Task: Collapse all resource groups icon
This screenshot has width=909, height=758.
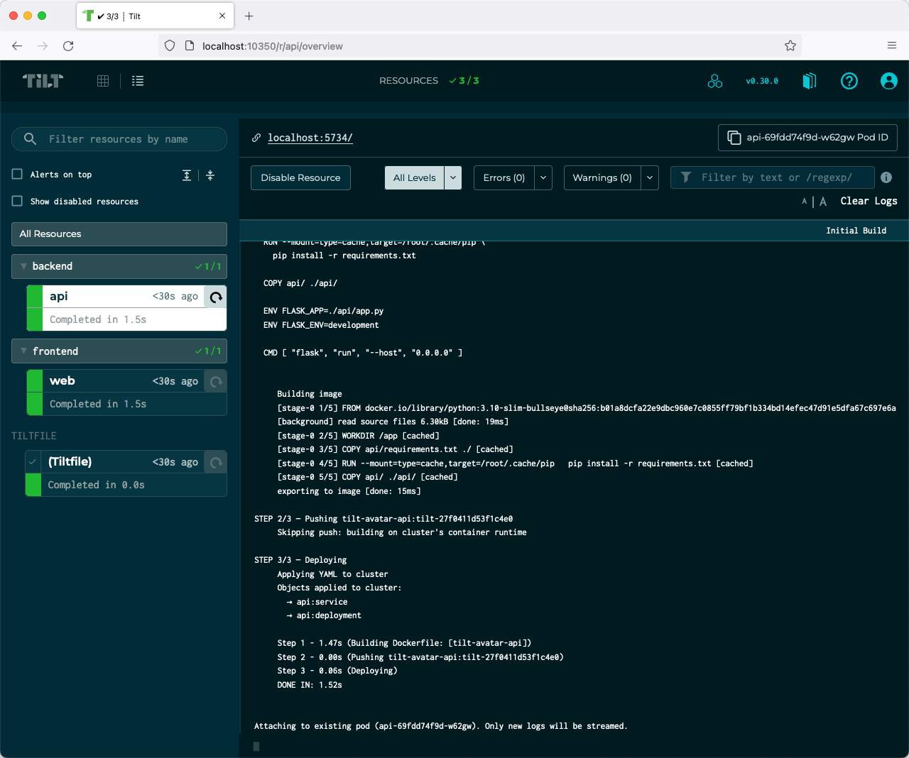Action: pos(210,175)
